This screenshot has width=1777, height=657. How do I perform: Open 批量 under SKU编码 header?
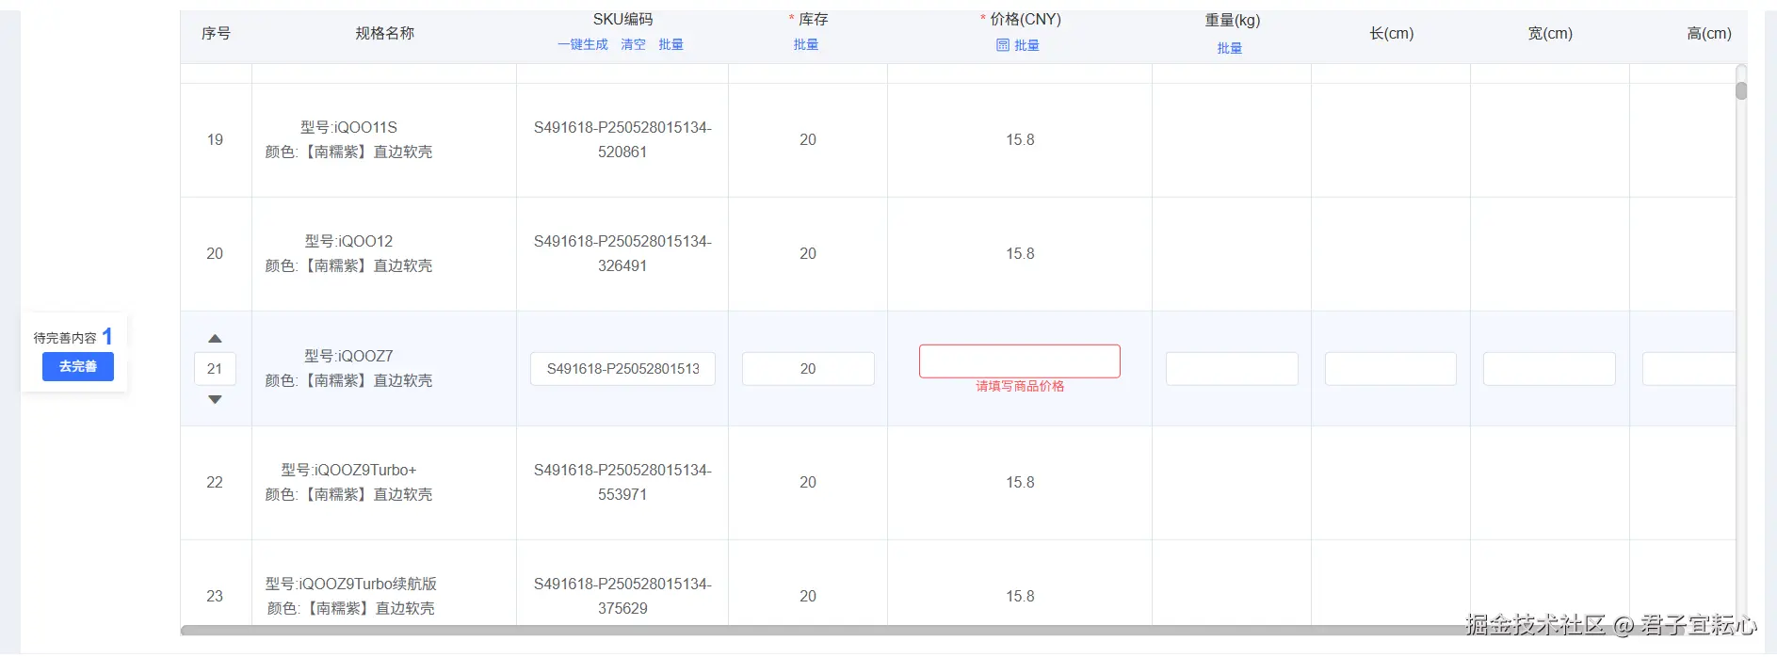[x=670, y=44]
